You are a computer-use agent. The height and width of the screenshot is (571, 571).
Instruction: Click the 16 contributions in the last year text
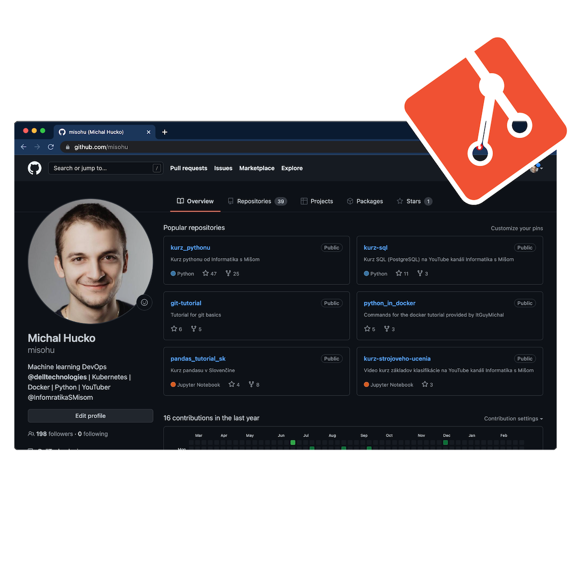click(x=211, y=418)
